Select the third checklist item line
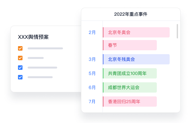 (42, 68)
